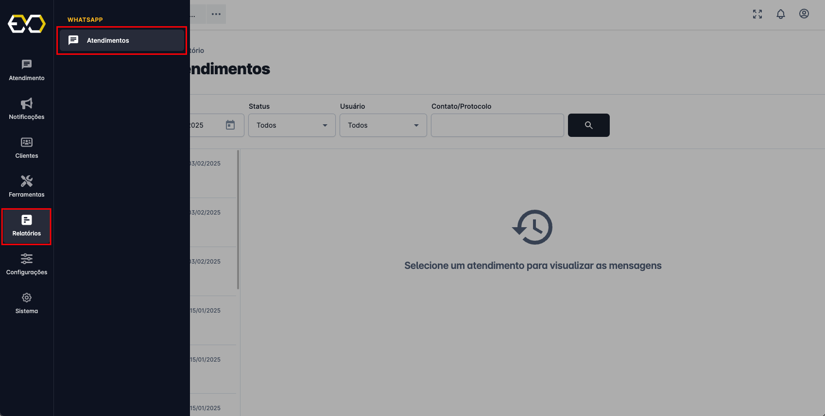
Task: Toggle fullscreen mode icon
Action: coord(757,14)
